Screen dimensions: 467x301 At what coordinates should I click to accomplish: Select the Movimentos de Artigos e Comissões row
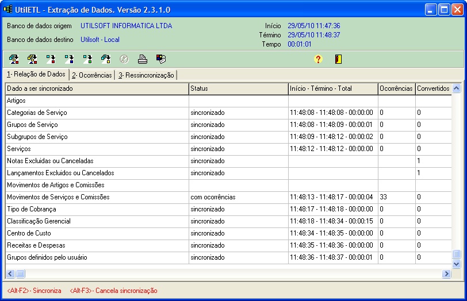point(228,186)
